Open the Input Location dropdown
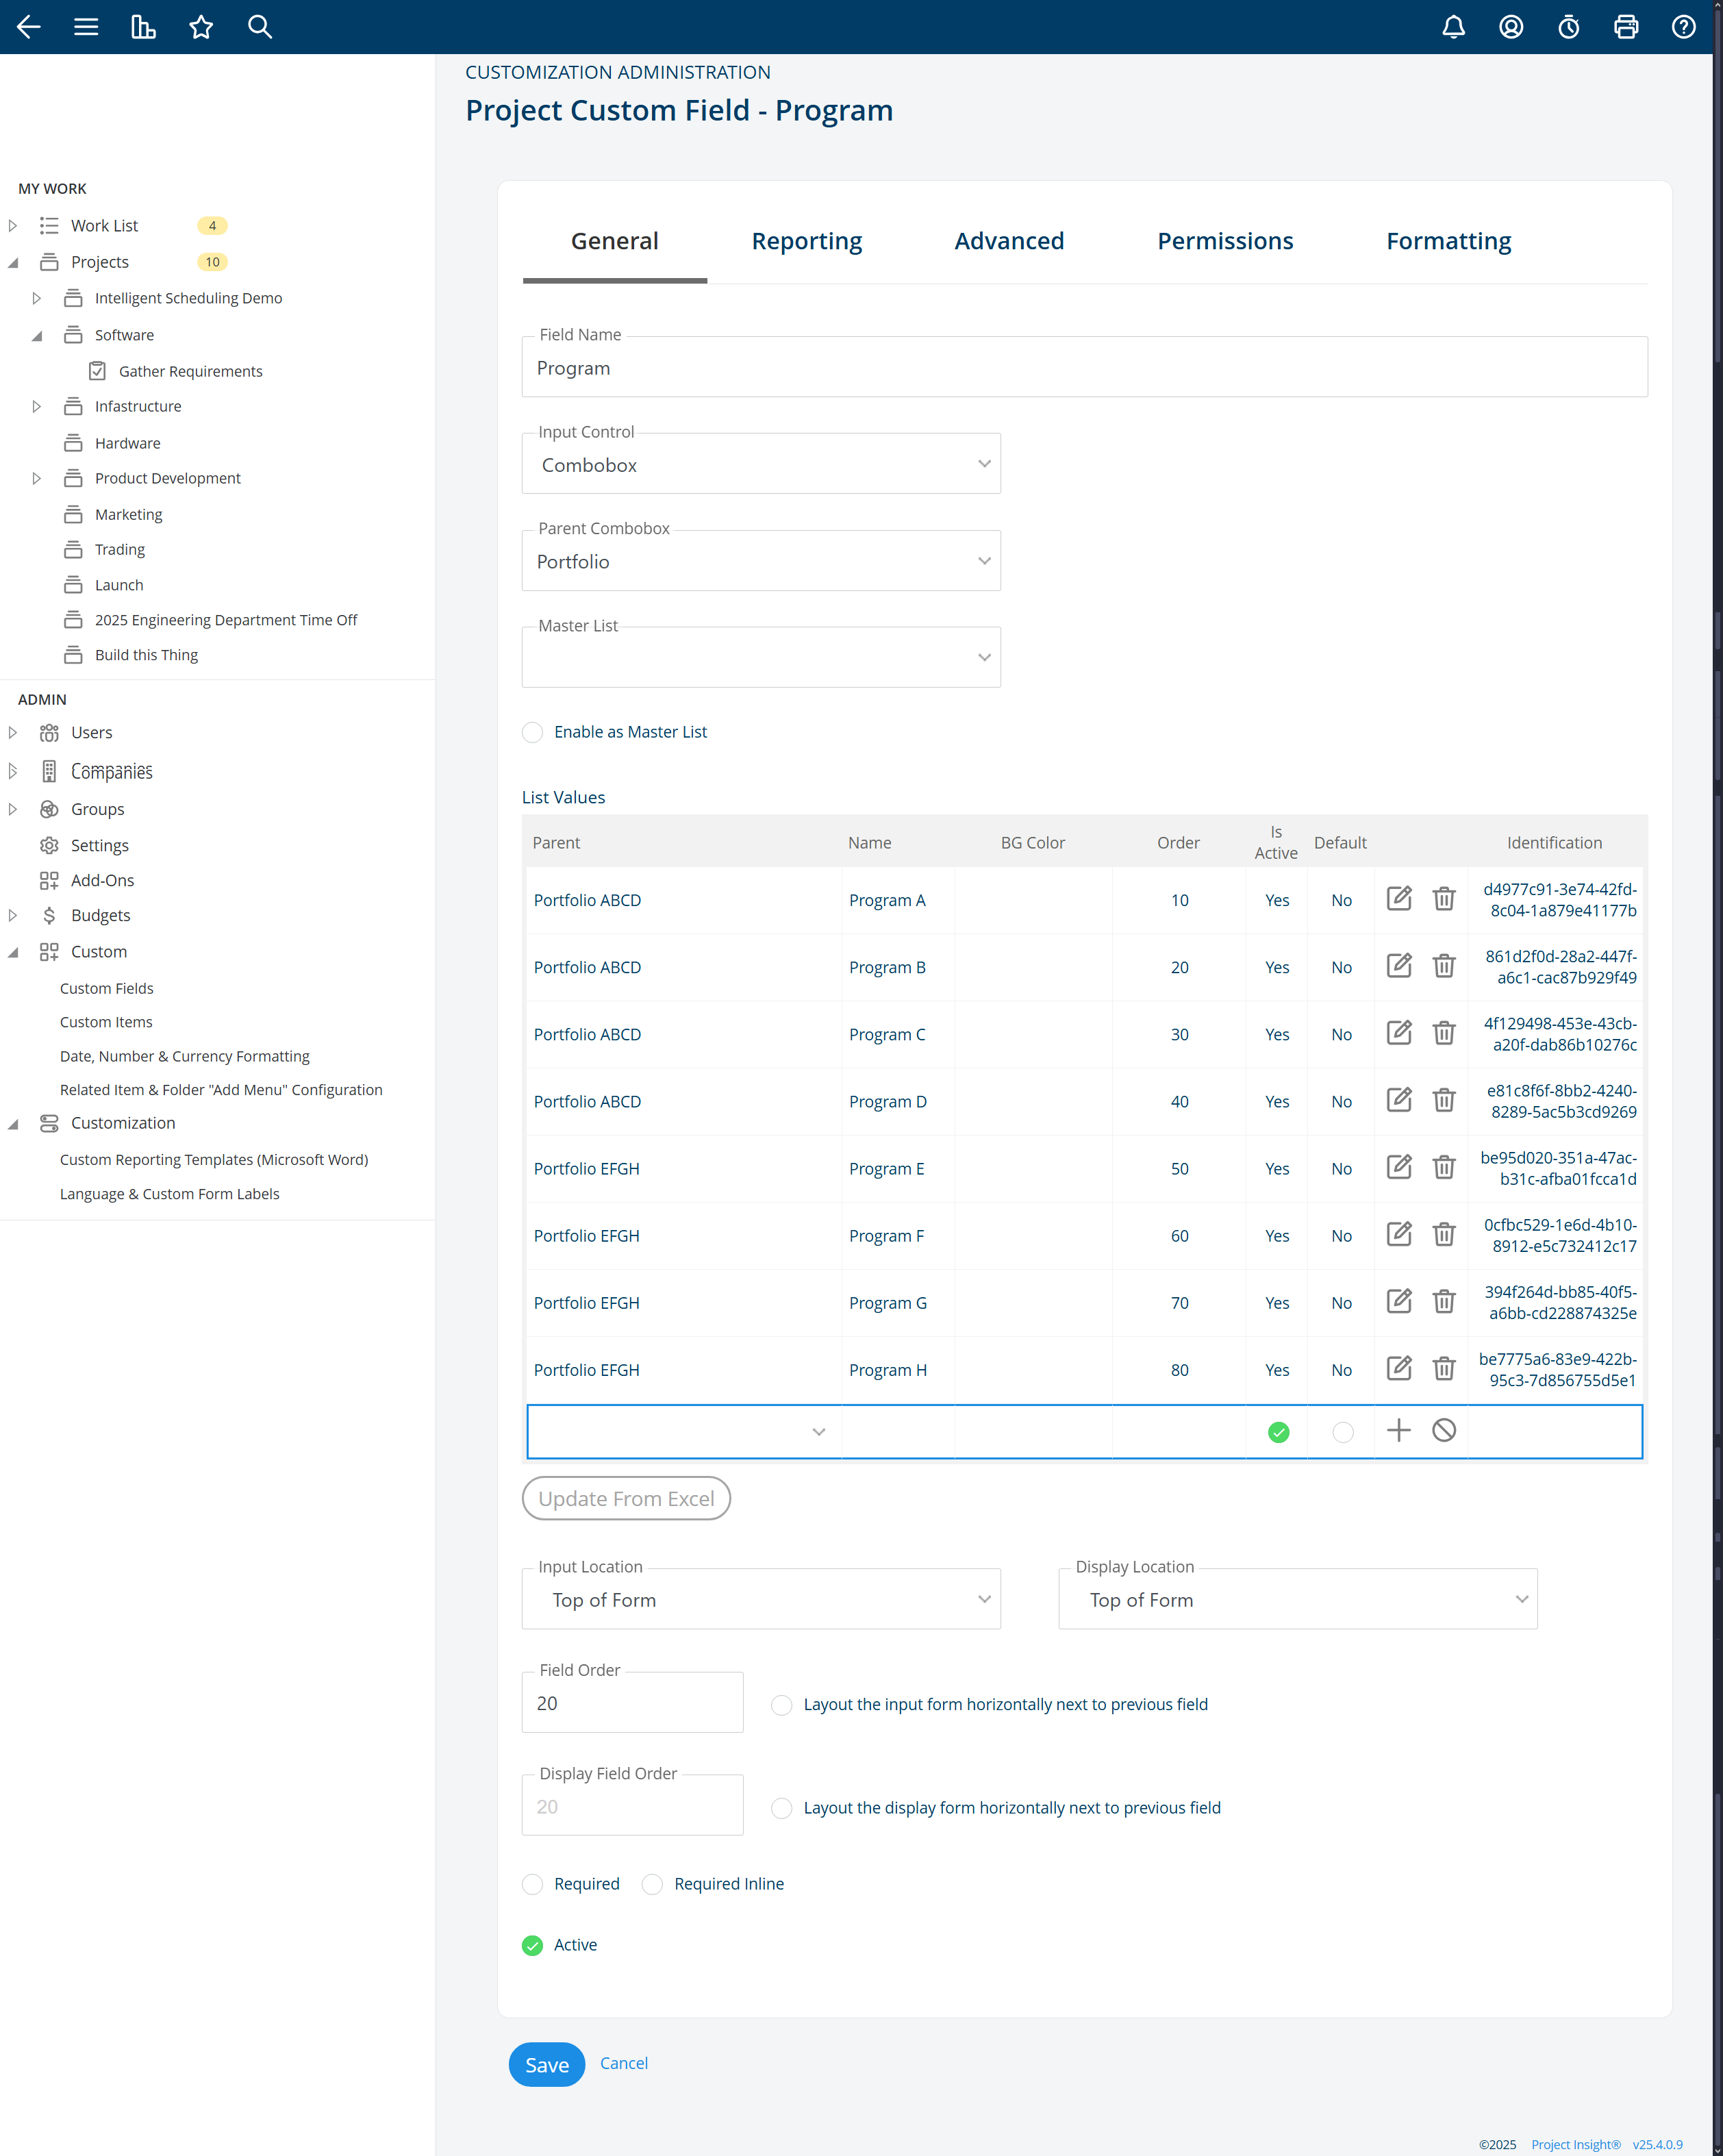 coord(761,1599)
